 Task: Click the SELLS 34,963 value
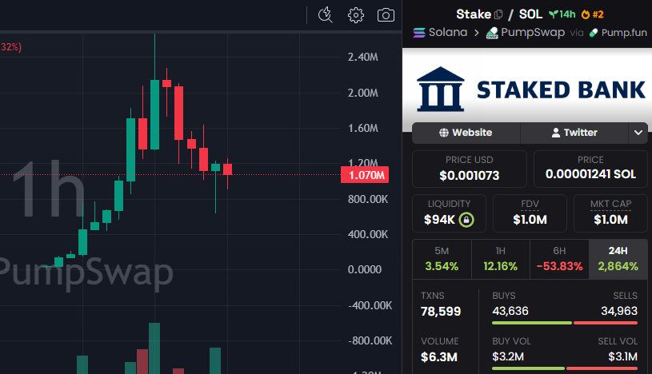pyautogui.click(x=619, y=311)
